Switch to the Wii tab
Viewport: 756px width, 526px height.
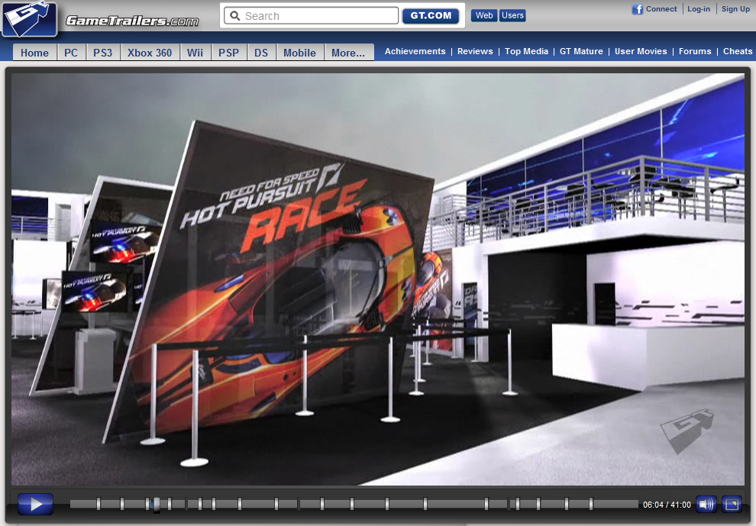click(x=195, y=53)
